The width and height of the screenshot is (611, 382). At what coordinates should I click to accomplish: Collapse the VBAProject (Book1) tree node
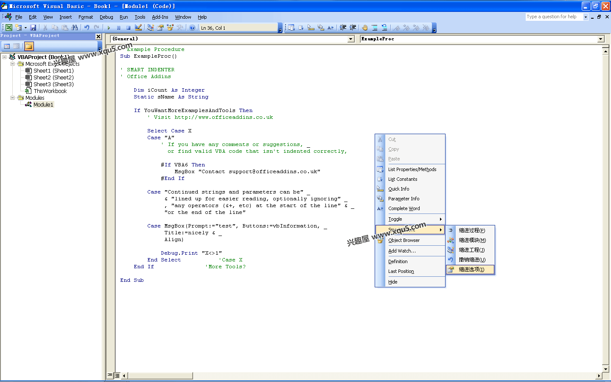tap(4, 57)
